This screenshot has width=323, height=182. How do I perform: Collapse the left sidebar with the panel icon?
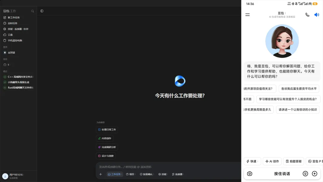click(x=42, y=11)
